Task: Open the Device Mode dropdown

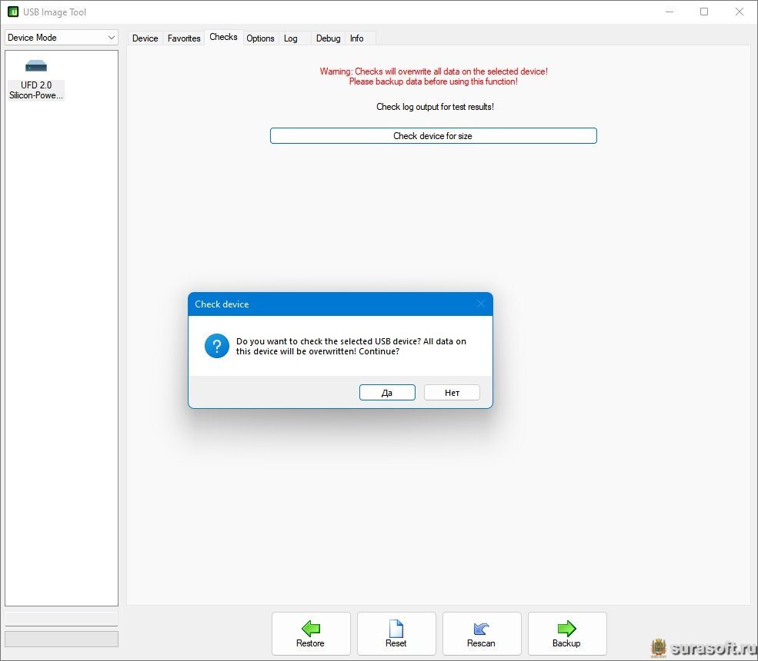Action: [62, 38]
